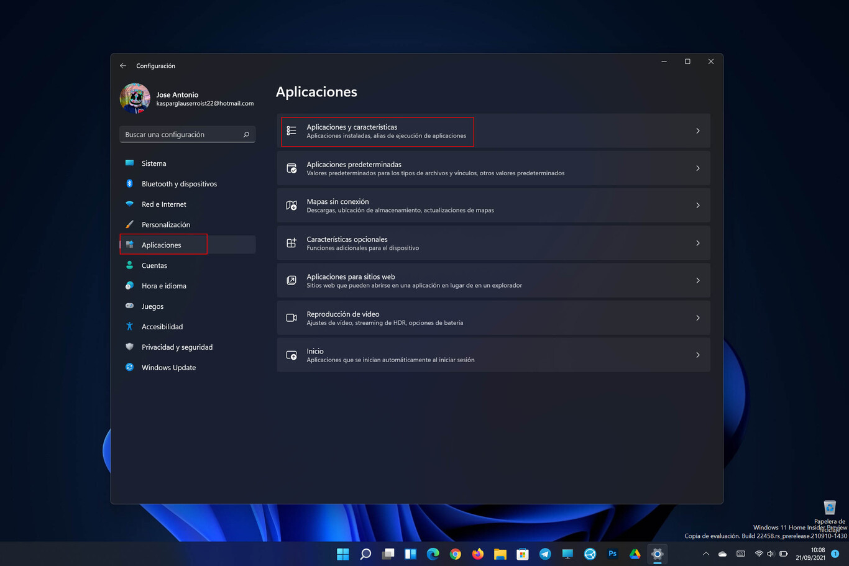Show hidden system tray icons
Viewport: 849px width, 566px height.
click(705, 554)
